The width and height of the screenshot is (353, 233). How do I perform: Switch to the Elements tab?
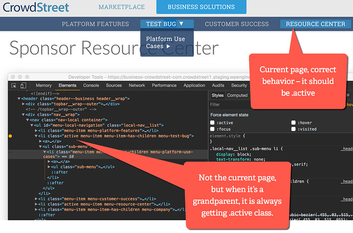click(68, 85)
